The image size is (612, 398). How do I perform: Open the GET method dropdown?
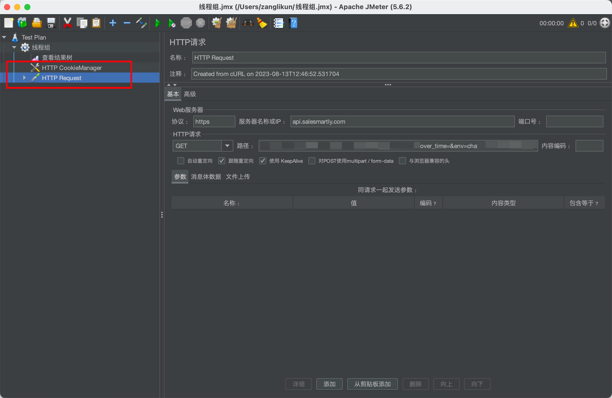point(227,146)
